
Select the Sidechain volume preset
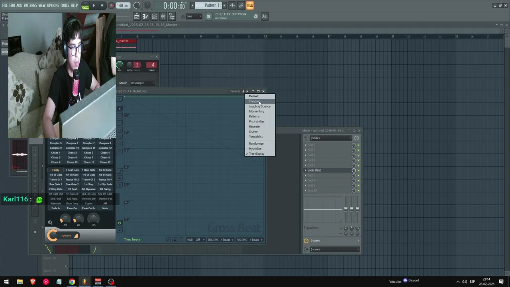tap(56, 204)
